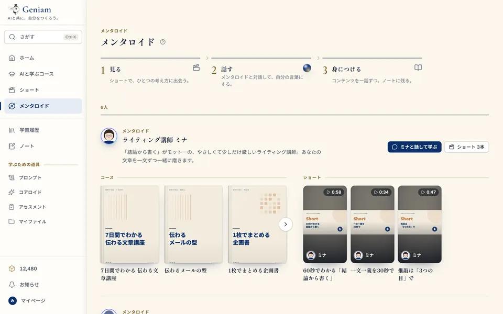Click the clapperboard icon in the 見る step
Image resolution: width=503 pixels, height=314 pixels.
pos(196,68)
